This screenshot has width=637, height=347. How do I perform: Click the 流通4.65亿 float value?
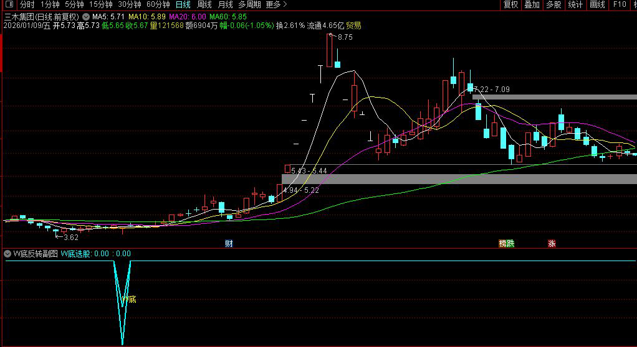tap(325, 25)
